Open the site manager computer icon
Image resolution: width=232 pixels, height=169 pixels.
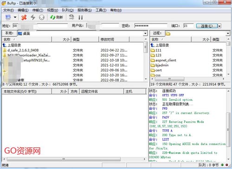8,17
